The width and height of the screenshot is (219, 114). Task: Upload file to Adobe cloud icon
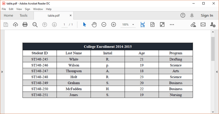(15, 25)
